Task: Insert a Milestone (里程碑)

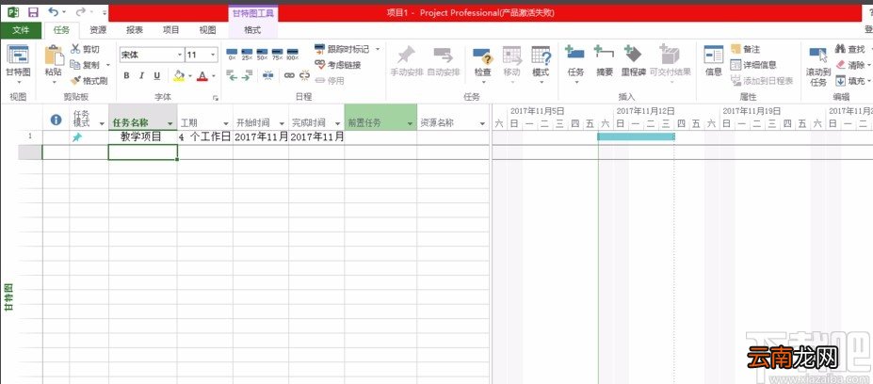Action: [x=633, y=61]
